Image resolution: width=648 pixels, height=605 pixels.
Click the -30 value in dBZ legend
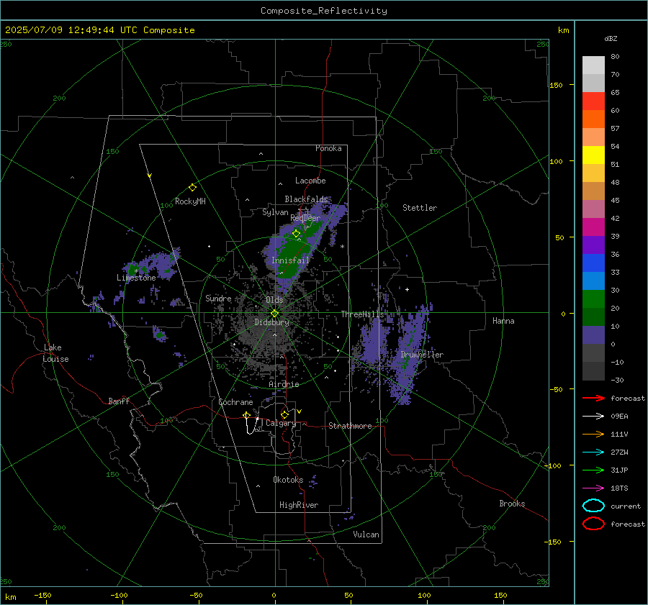click(x=617, y=380)
